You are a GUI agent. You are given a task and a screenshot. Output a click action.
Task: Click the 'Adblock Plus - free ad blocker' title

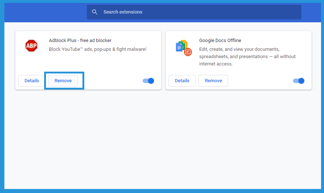80,40
